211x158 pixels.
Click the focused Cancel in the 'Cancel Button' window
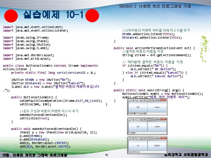click(157, 145)
